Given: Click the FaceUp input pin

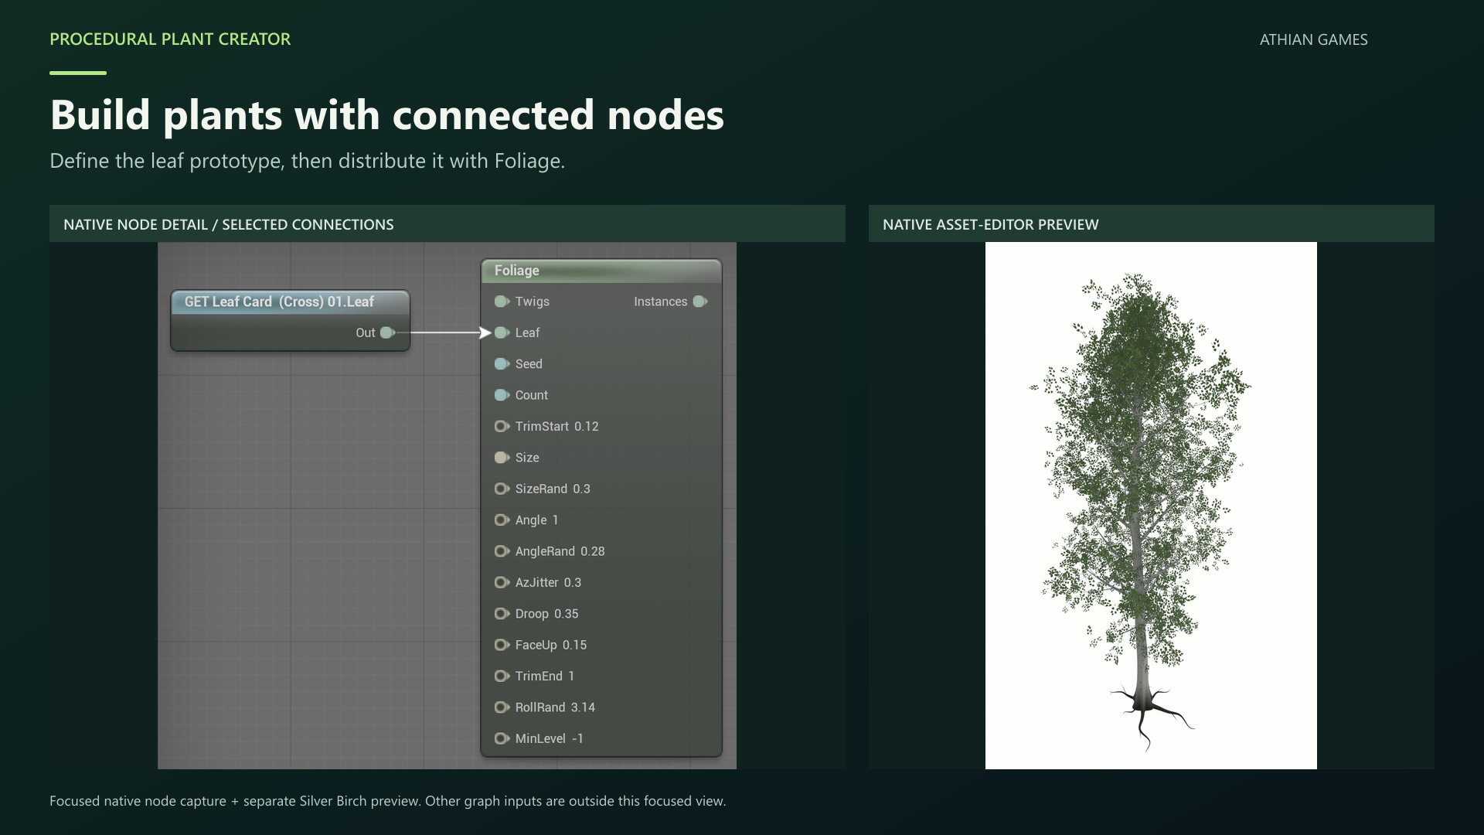Looking at the screenshot, I should [502, 645].
